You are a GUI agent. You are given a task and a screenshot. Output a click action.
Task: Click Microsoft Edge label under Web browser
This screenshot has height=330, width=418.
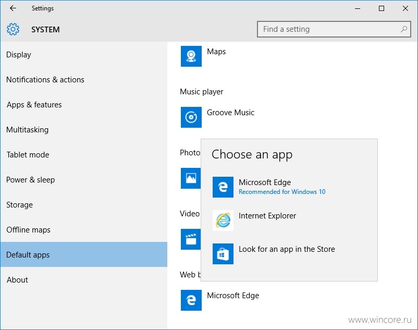click(233, 296)
